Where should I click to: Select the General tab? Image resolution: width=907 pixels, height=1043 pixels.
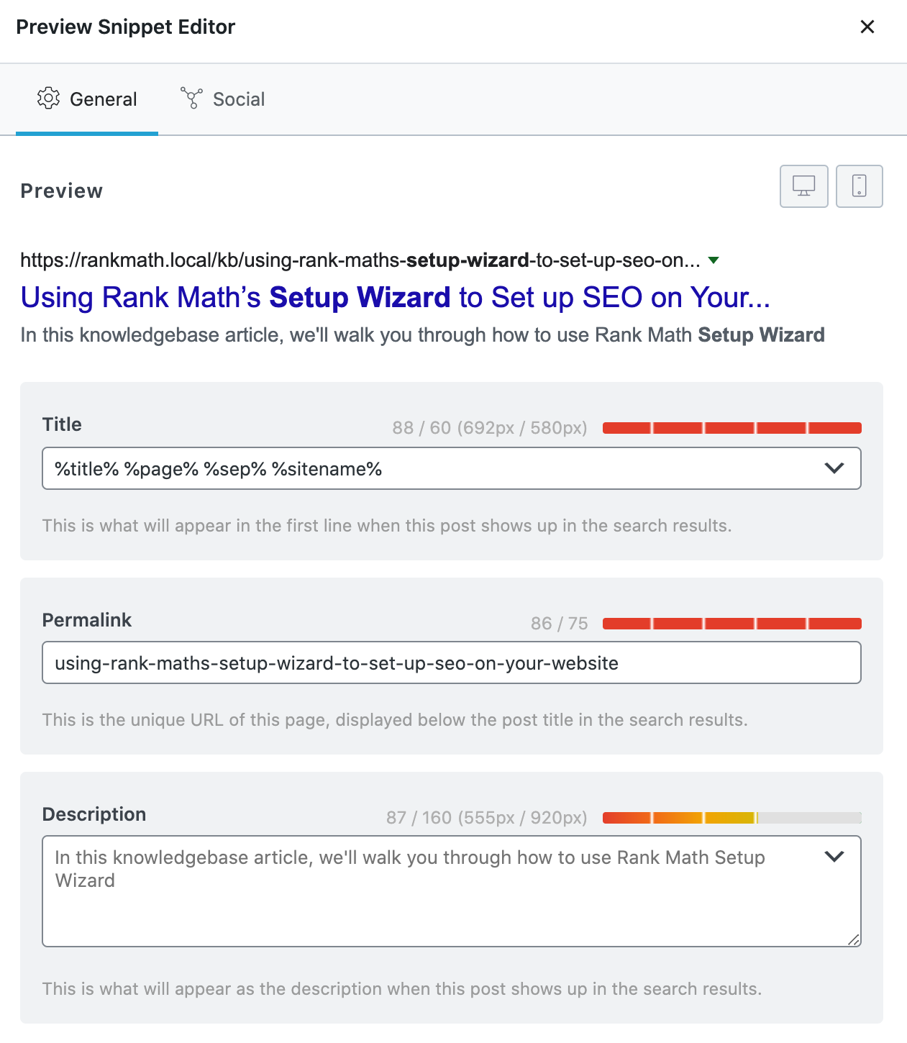(87, 99)
